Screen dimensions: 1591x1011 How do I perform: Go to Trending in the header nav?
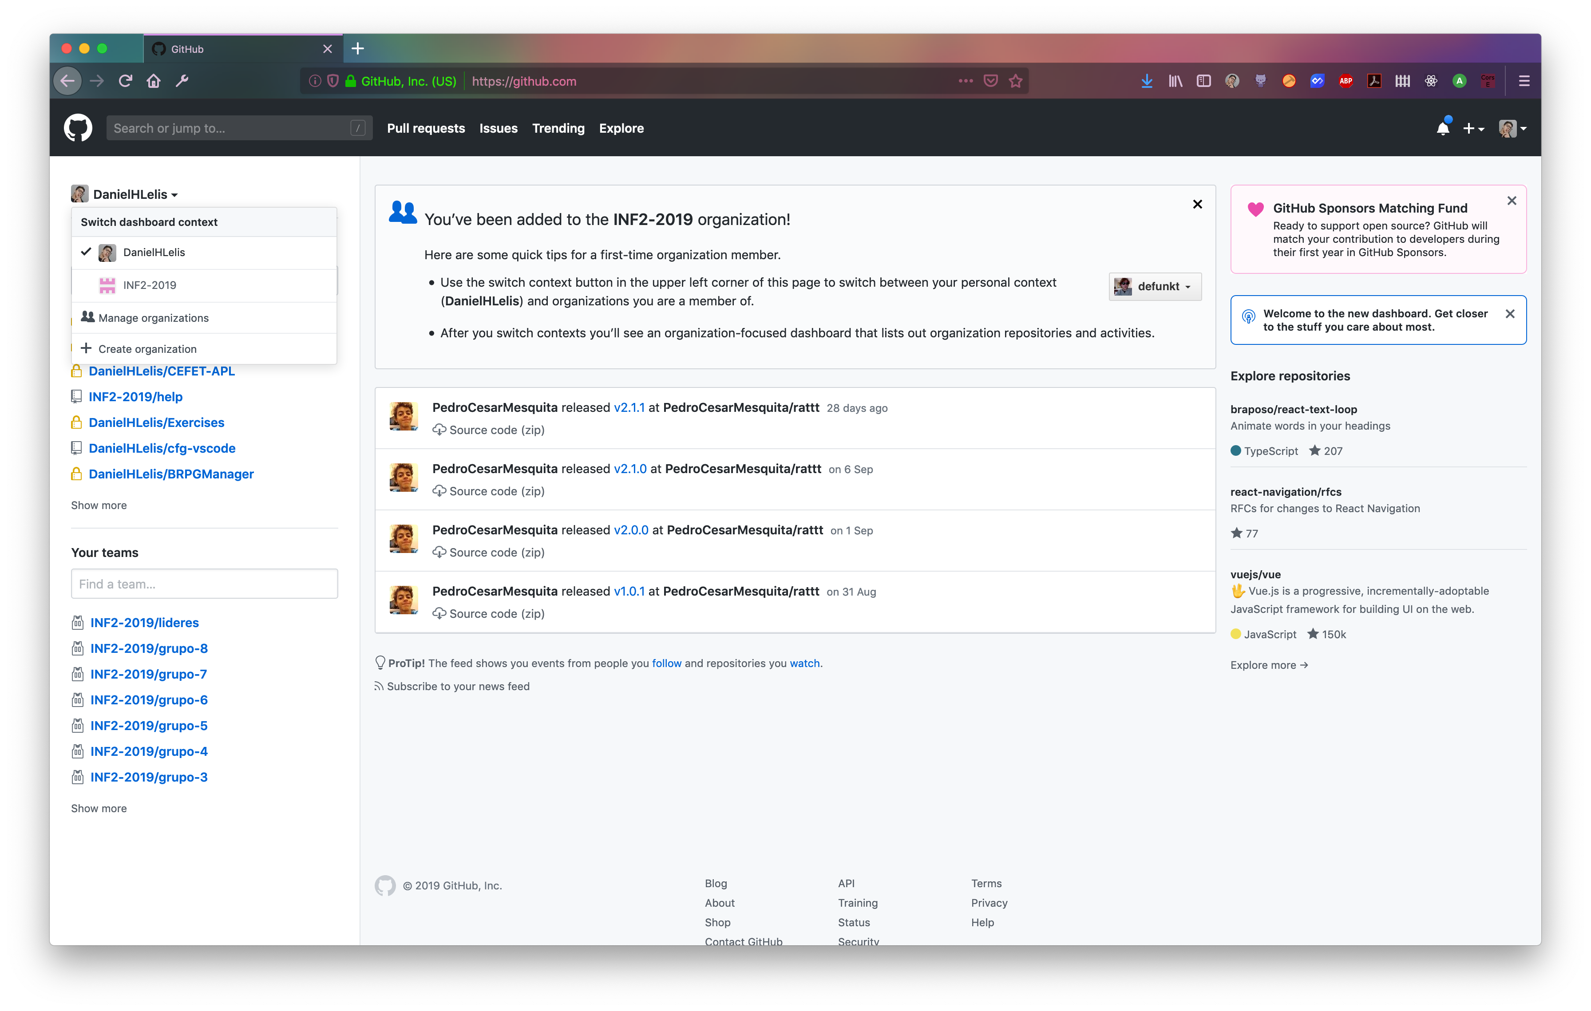coord(558,128)
